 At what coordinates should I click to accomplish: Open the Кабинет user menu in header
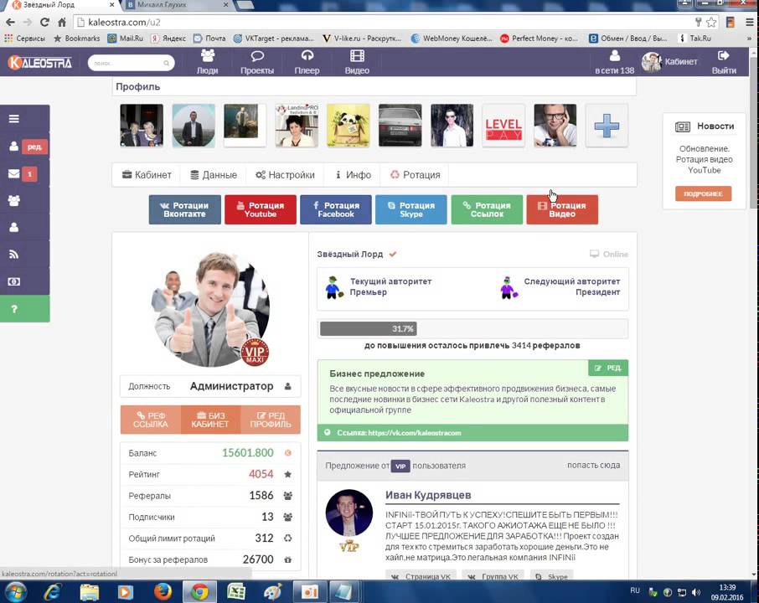(x=669, y=62)
